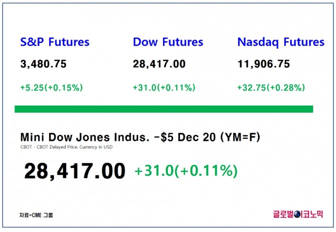The width and height of the screenshot is (336, 232).
Task: Open the Dow Futures heading link
Action: 168,42
